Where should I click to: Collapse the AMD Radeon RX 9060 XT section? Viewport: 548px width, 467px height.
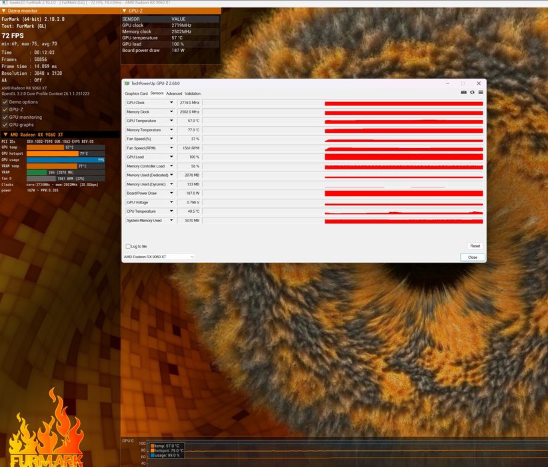tap(5, 135)
